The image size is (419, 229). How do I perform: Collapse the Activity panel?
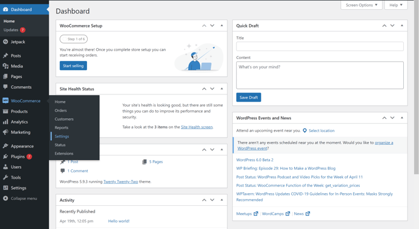pos(222,200)
